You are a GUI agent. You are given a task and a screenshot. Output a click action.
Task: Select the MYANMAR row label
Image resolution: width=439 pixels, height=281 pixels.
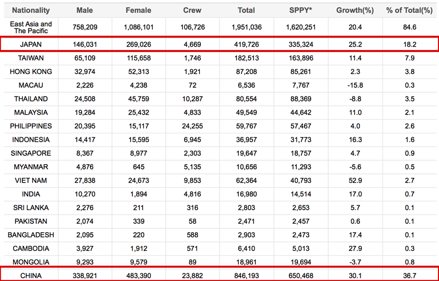coord(31,167)
